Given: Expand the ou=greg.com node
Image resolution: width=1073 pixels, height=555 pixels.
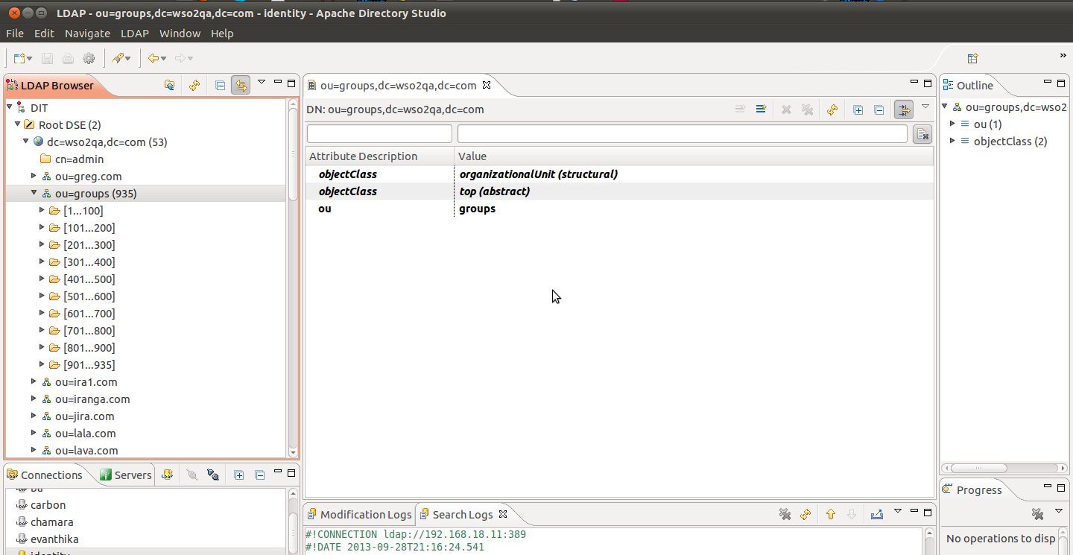Looking at the screenshot, I should pyautogui.click(x=34, y=176).
